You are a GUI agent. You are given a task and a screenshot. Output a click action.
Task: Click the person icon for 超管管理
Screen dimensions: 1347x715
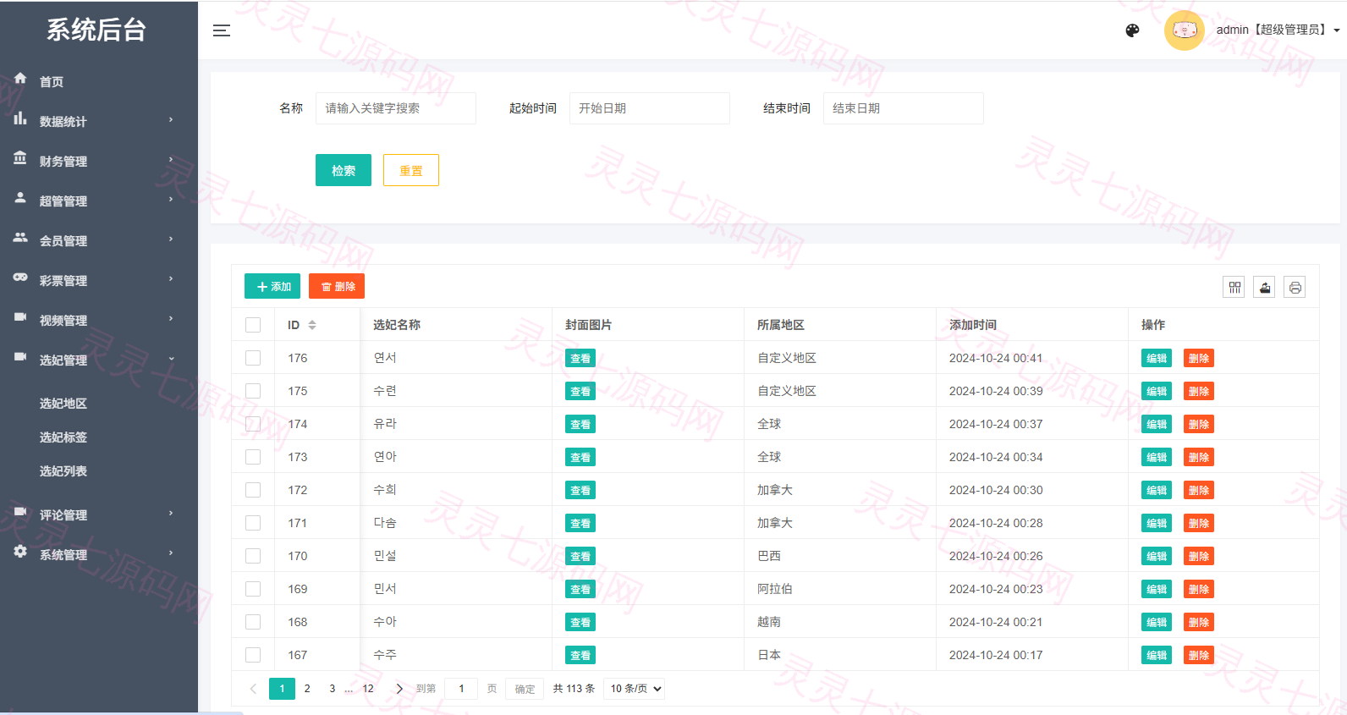(x=20, y=198)
